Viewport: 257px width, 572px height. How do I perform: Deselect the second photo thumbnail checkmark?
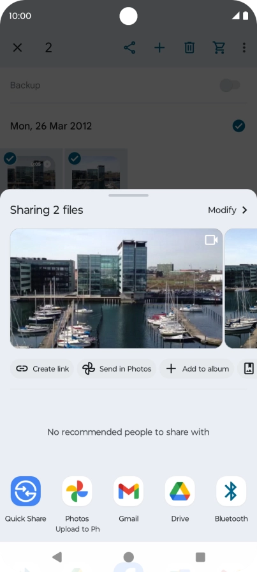tap(75, 159)
